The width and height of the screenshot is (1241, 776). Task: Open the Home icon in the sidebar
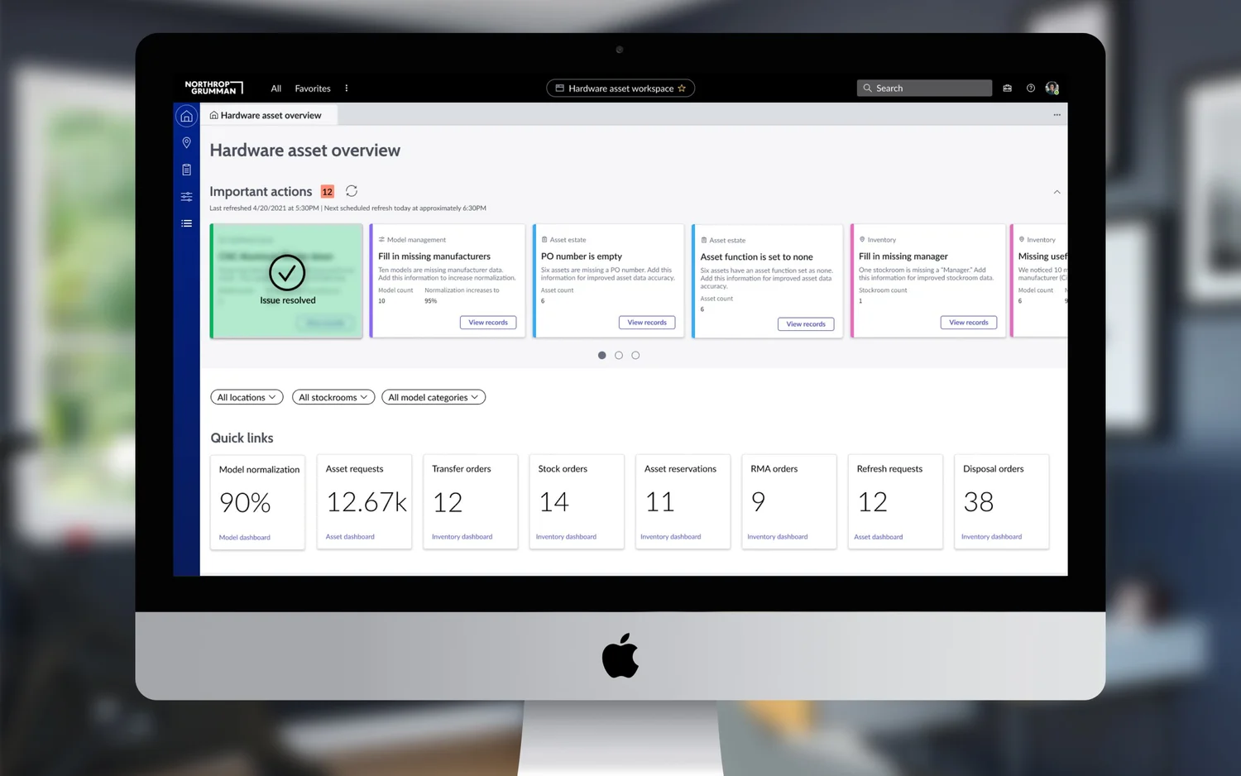click(x=186, y=116)
